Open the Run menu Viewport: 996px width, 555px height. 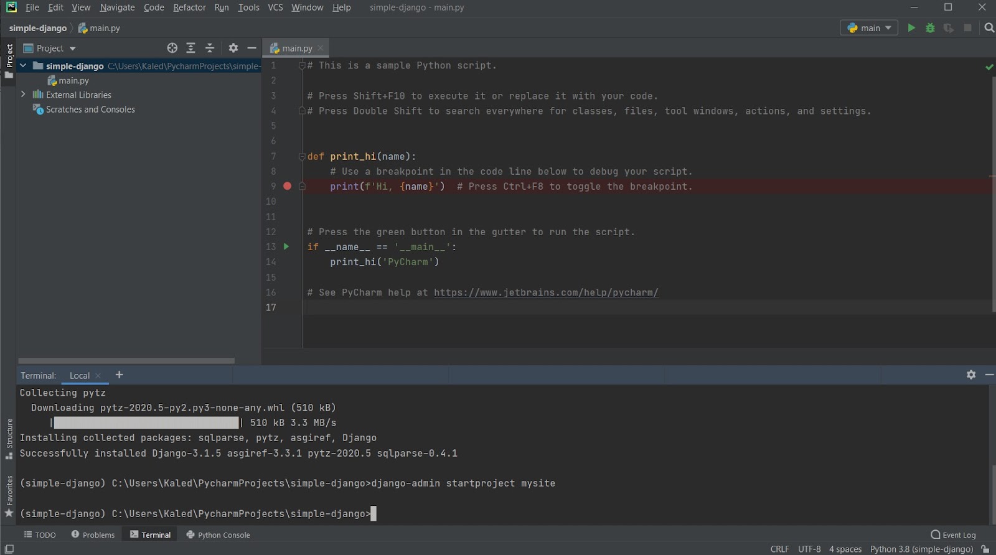point(221,7)
